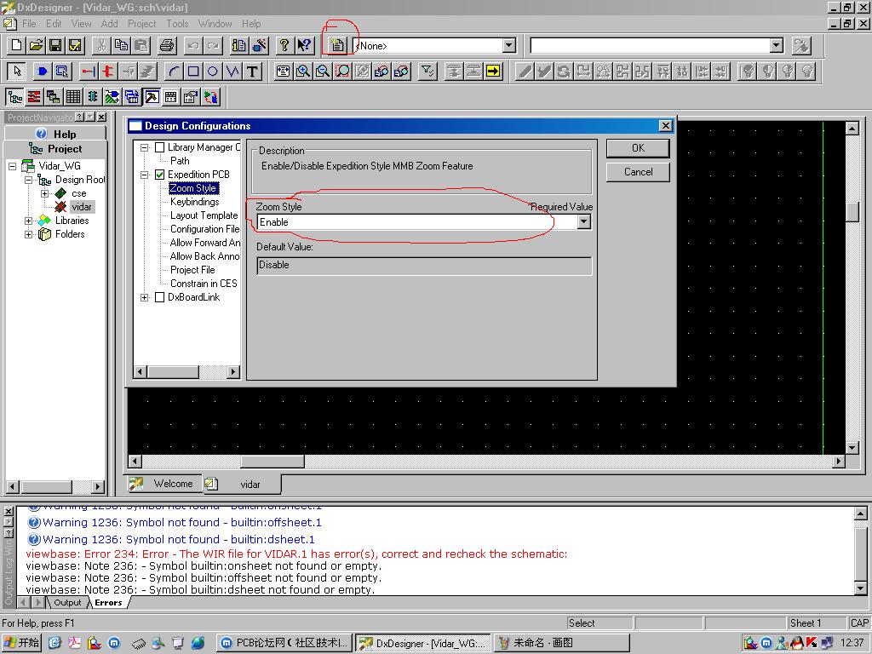The height and width of the screenshot is (654, 872).
Task: Click the Copy toolbar icon
Action: point(121,45)
